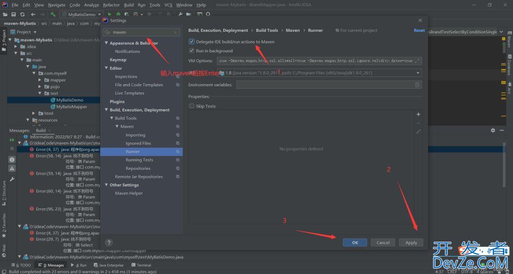Image resolution: width=513 pixels, height=274 pixels.
Task: Expand the html folder in project tree
Action: click(34, 113)
